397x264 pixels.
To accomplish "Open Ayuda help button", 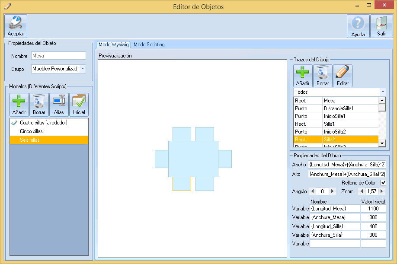I will click(358, 26).
